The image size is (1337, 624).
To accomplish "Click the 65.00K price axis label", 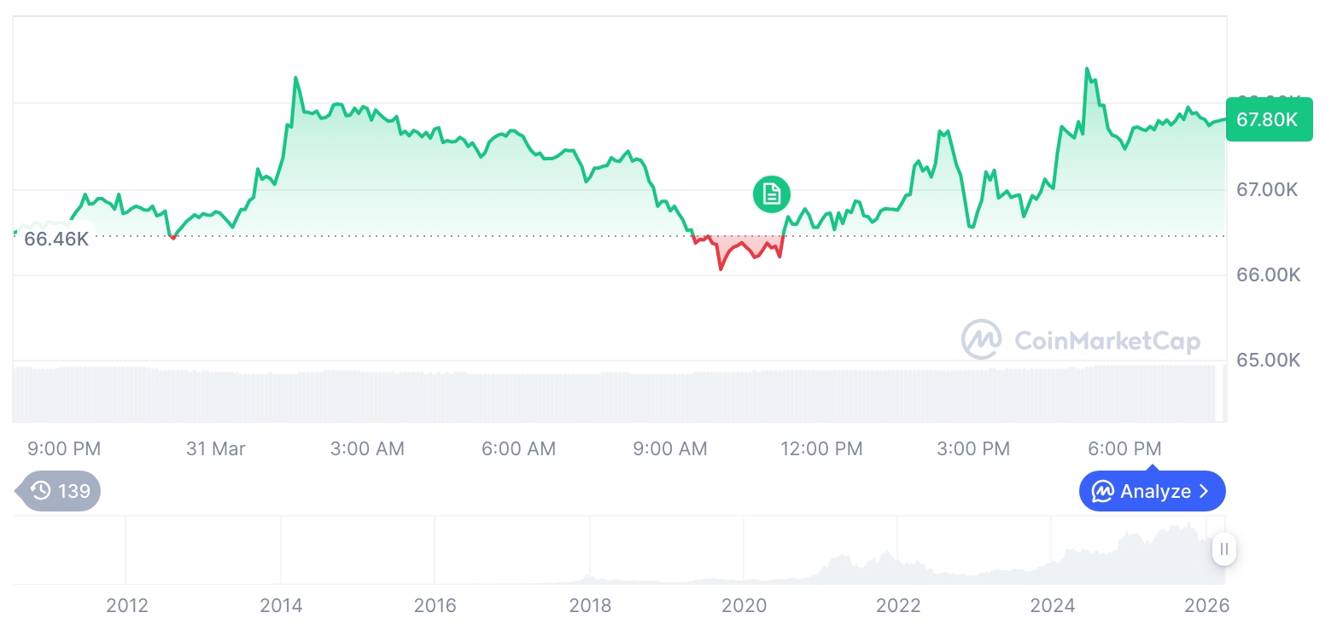I will coord(1268,360).
